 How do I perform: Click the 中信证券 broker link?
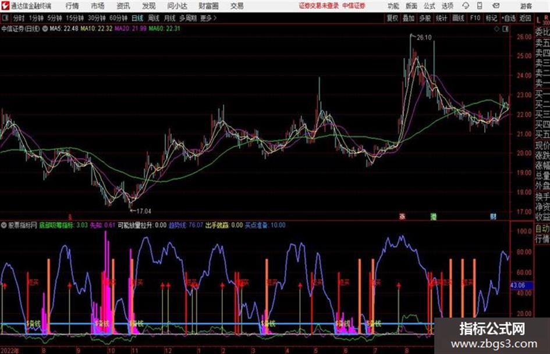(354, 6)
